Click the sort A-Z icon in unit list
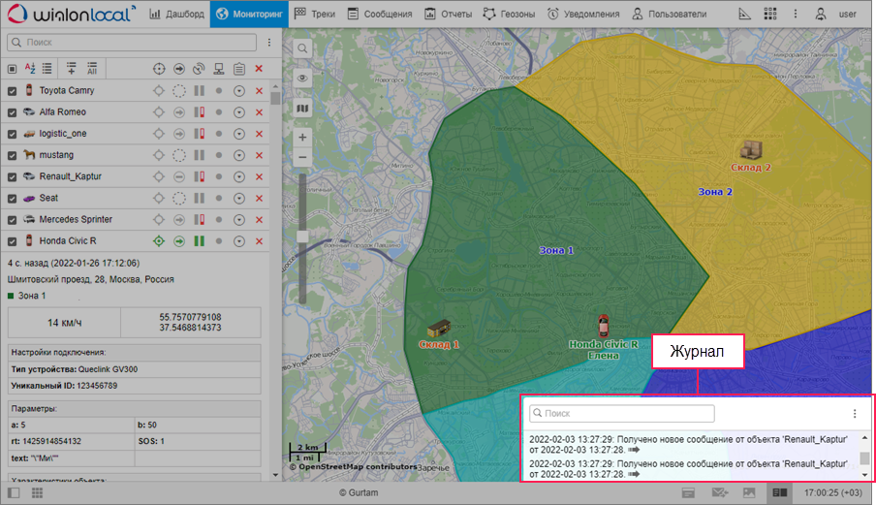 (x=29, y=69)
